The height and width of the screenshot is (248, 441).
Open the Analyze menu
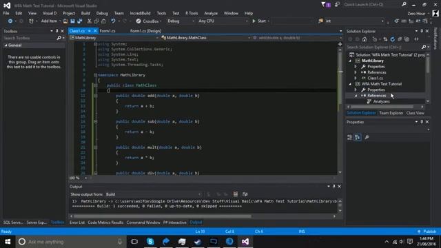pyautogui.click(x=211, y=13)
